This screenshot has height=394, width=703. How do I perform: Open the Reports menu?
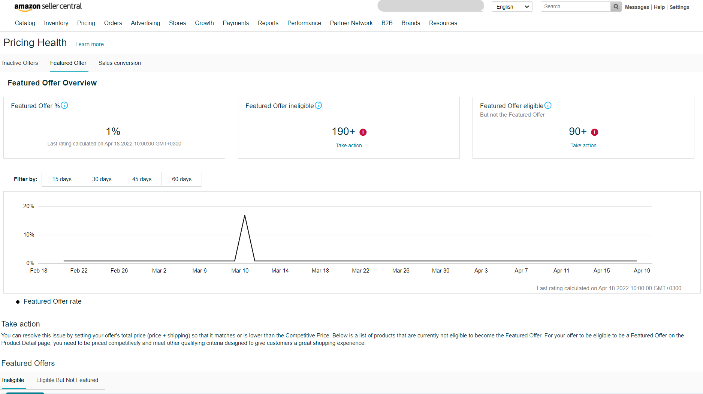(x=268, y=23)
